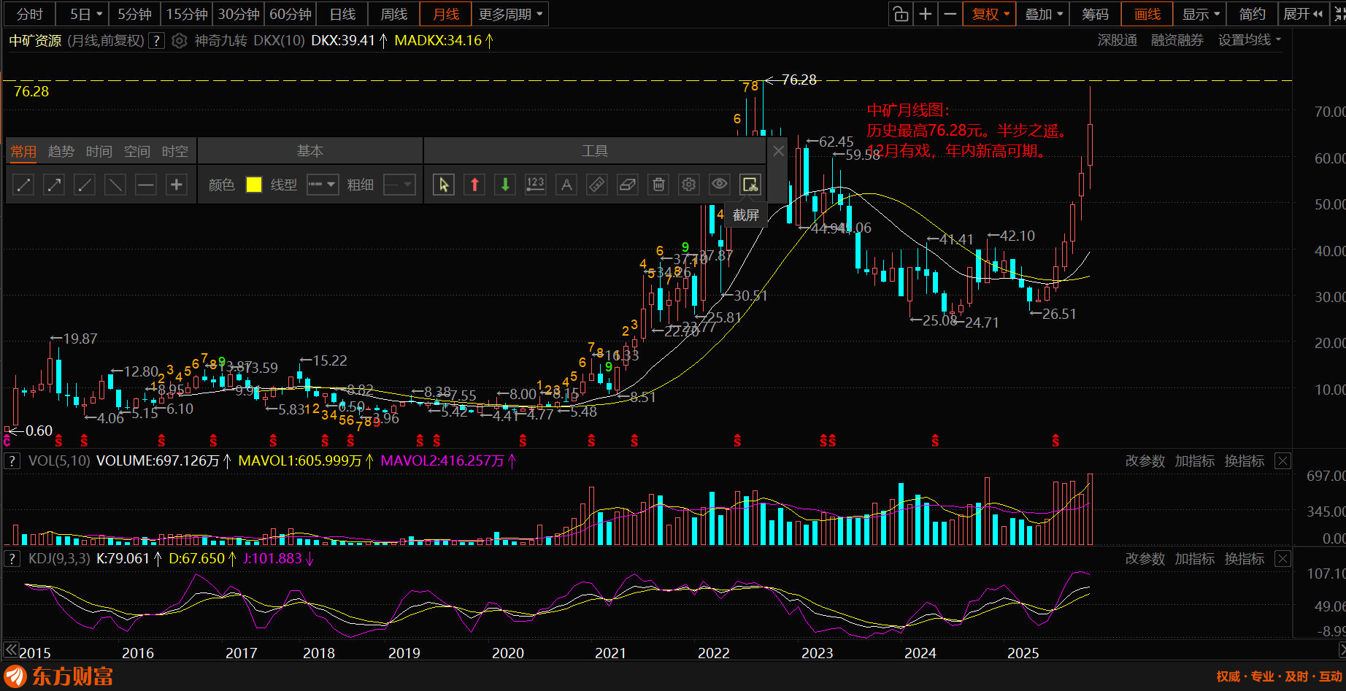Close the drawing tools panel

[x=779, y=151]
